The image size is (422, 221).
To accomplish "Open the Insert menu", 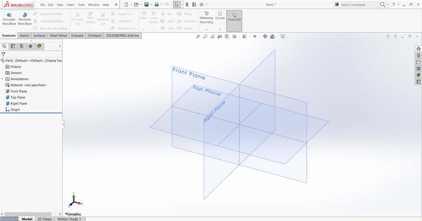I will (70, 5).
